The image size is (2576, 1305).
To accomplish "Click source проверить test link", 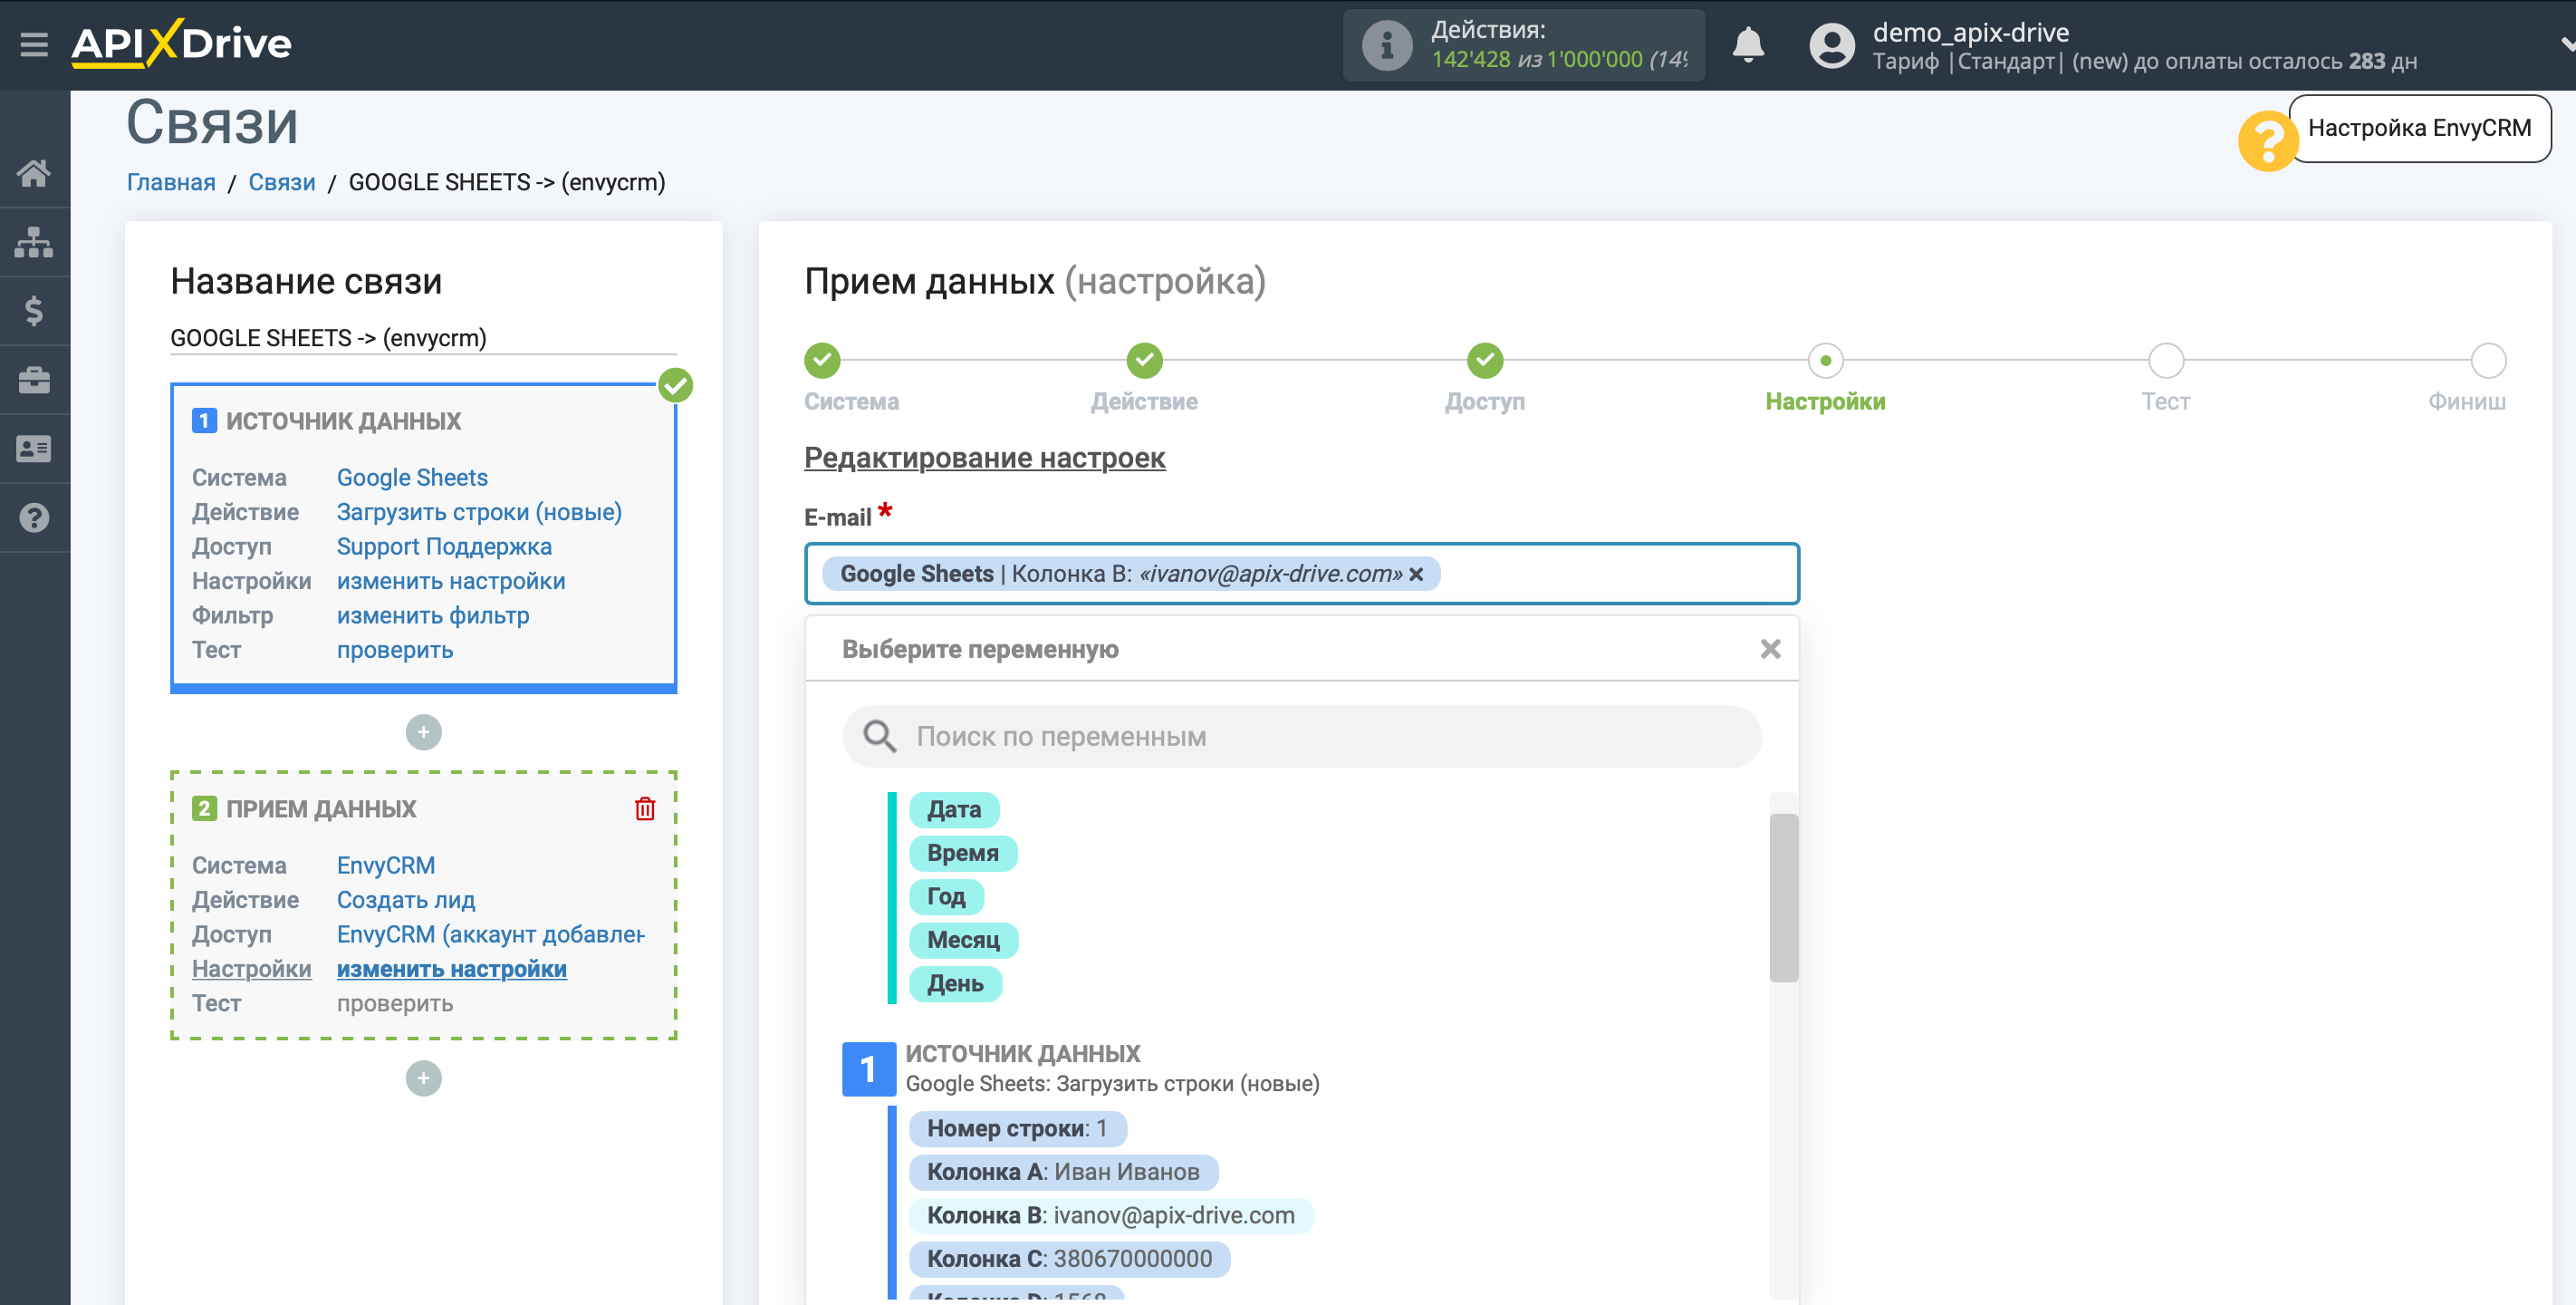I will [395, 651].
